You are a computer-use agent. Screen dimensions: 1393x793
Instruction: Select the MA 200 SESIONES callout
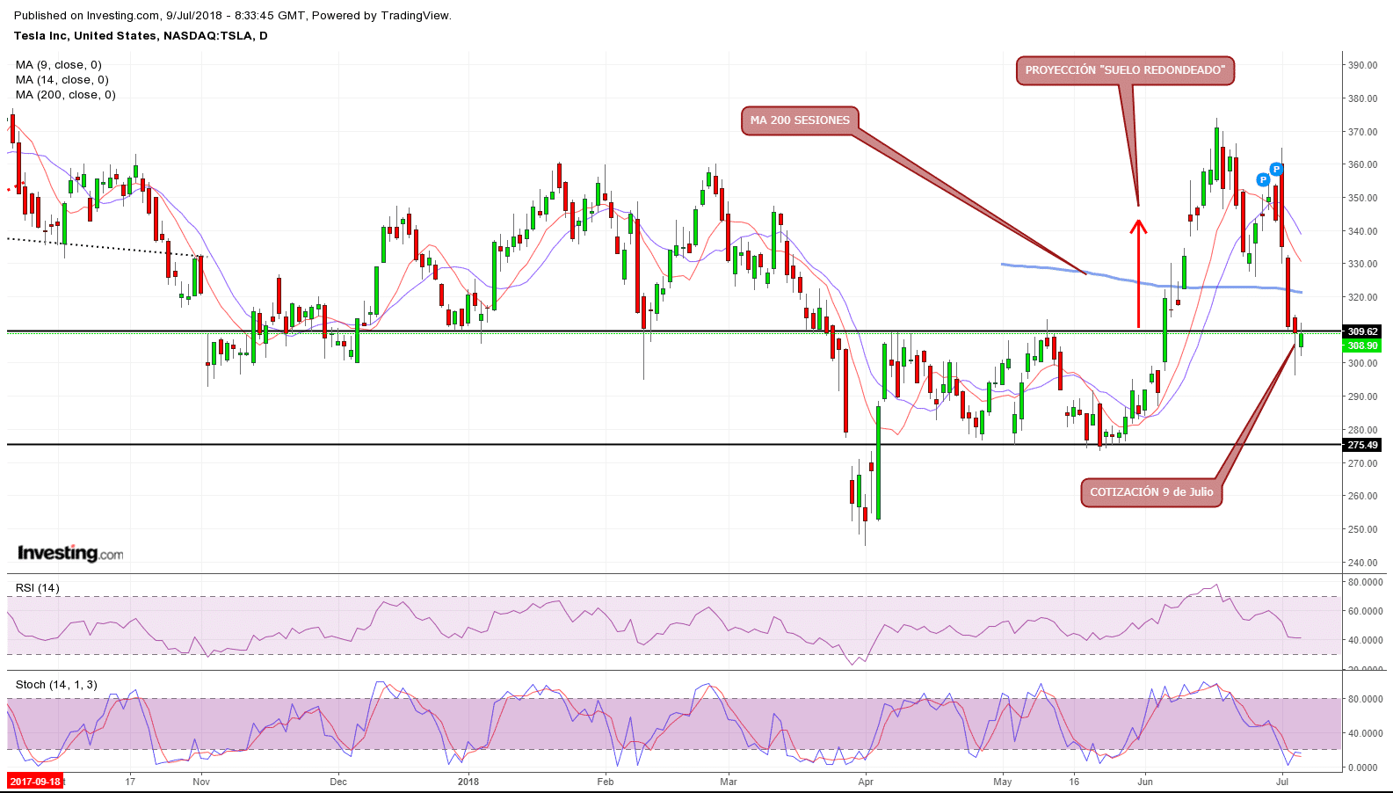point(800,120)
